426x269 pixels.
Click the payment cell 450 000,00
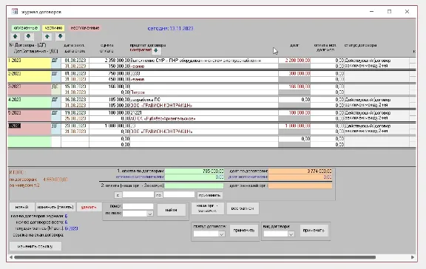pyautogui.click(x=109, y=79)
